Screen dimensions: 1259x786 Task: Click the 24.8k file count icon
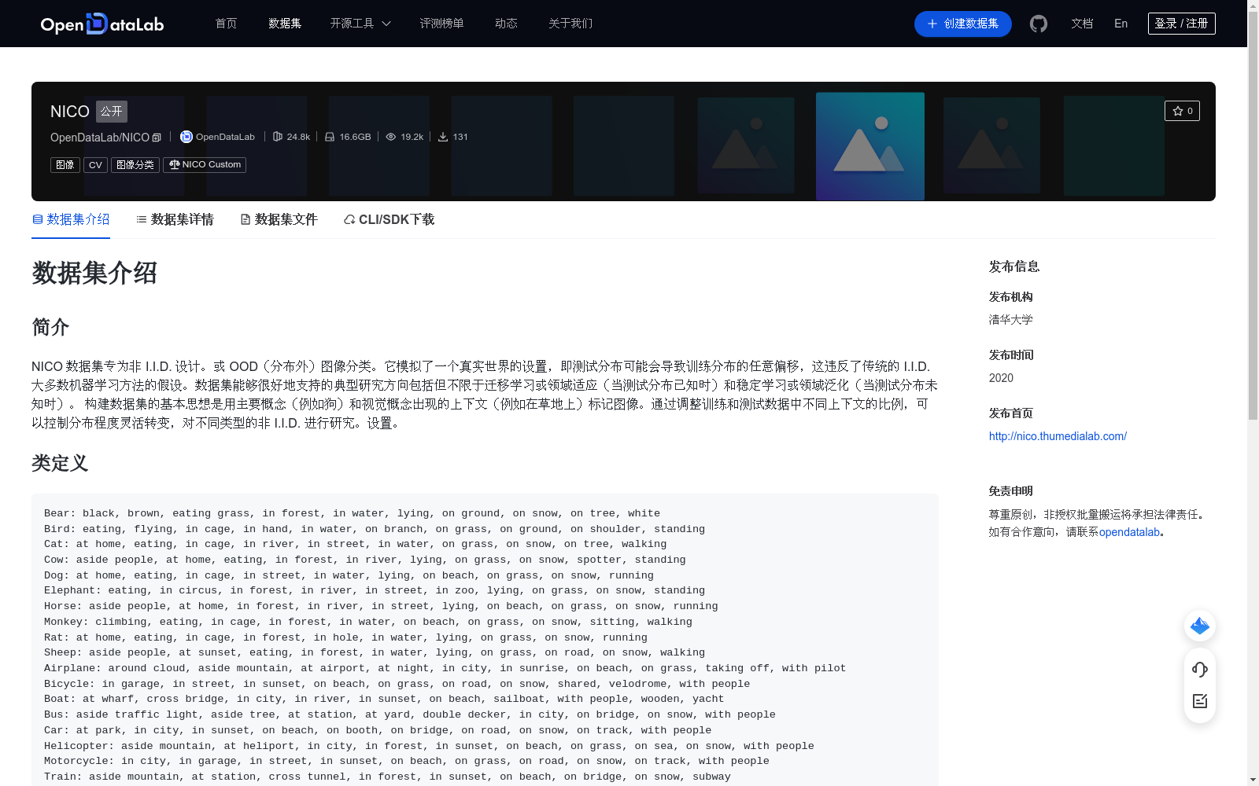278,137
